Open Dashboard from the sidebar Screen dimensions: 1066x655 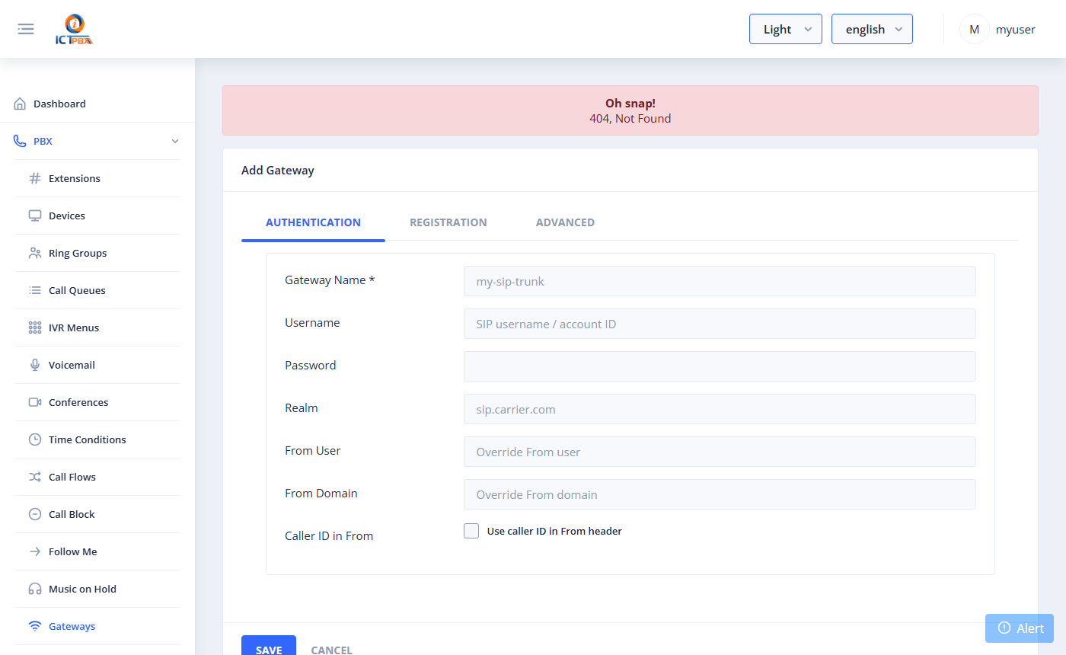click(x=97, y=104)
